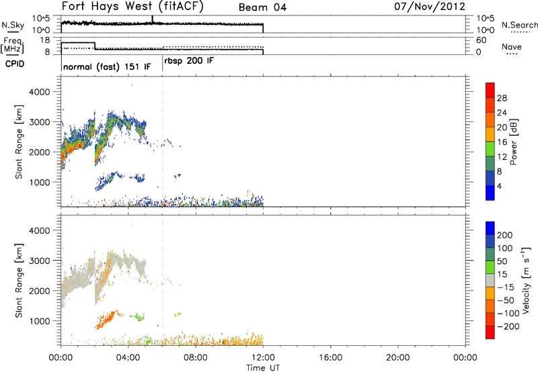Click 'rbsp 200 IF' text
The width and height of the screenshot is (538, 372).
tap(189, 61)
